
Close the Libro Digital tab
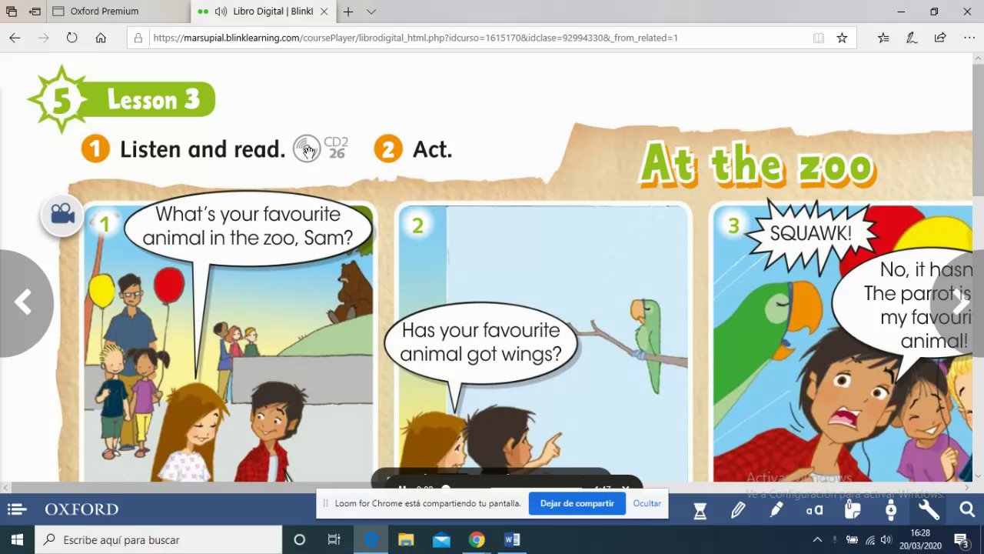324,12
